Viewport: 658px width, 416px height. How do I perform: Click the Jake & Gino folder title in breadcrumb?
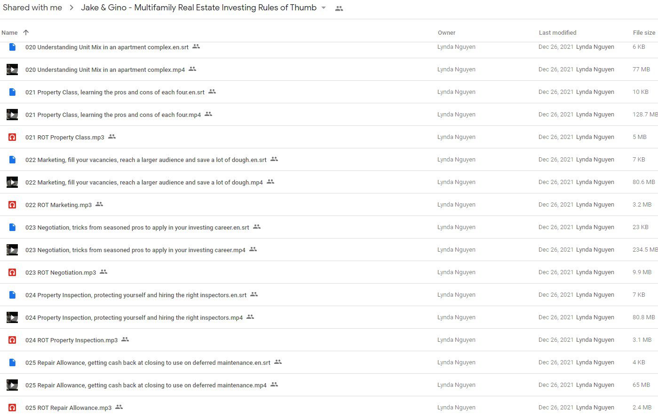pyautogui.click(x=198, y=8)
